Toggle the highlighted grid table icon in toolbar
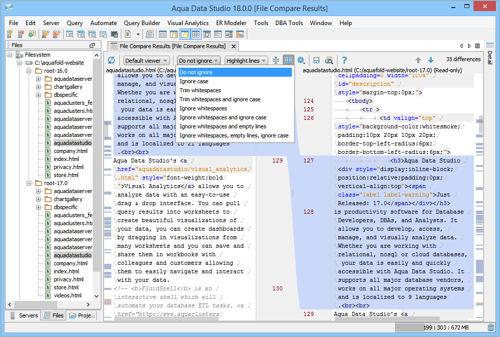This screenshot has height=337, width=500. [x=196, y=34]
